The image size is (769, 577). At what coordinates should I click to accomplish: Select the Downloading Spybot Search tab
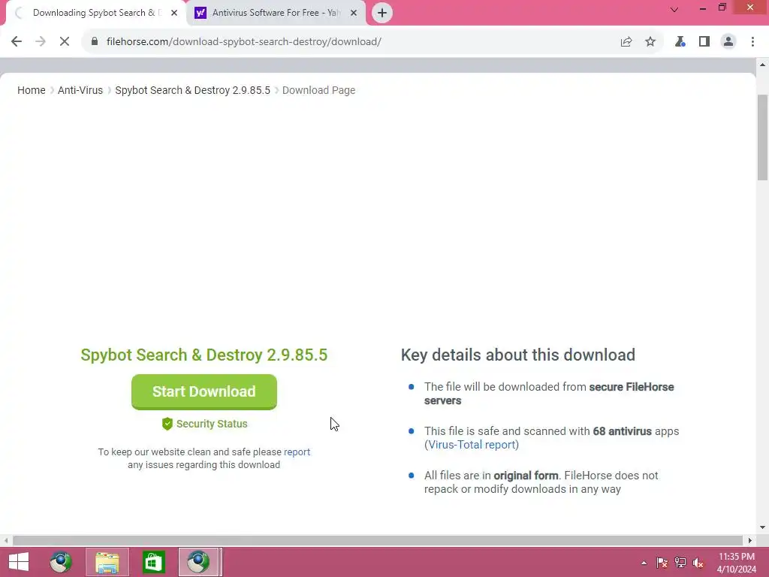(95, 13)
